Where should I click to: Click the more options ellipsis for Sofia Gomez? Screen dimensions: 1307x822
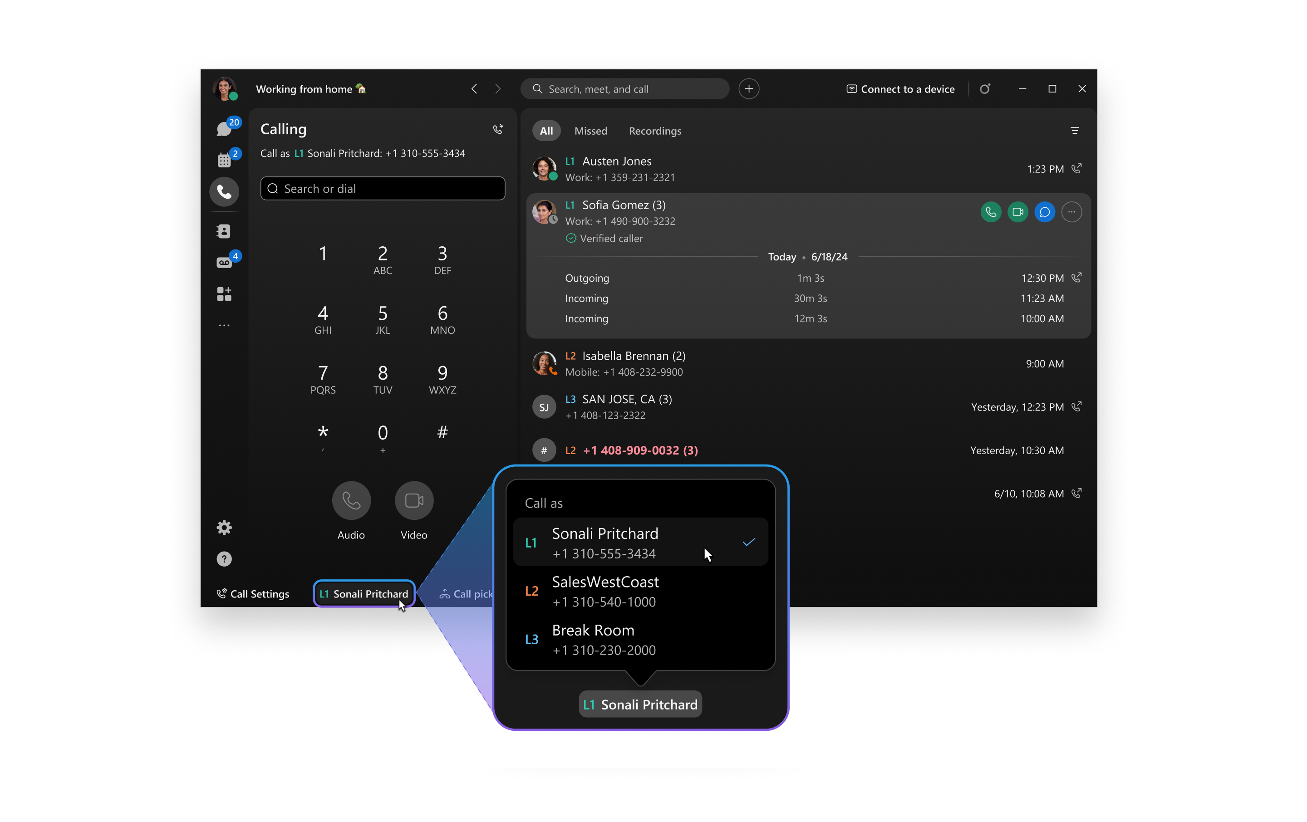click(x=1071, y=211)
